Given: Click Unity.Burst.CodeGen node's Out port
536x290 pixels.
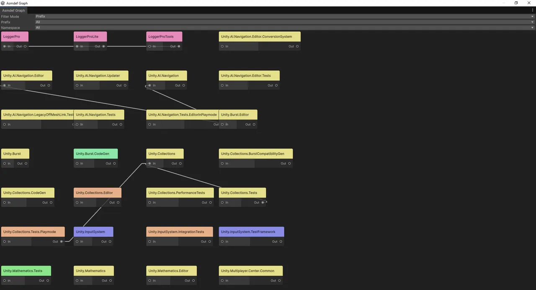Looking at the screenshot, I should point(114,164).
